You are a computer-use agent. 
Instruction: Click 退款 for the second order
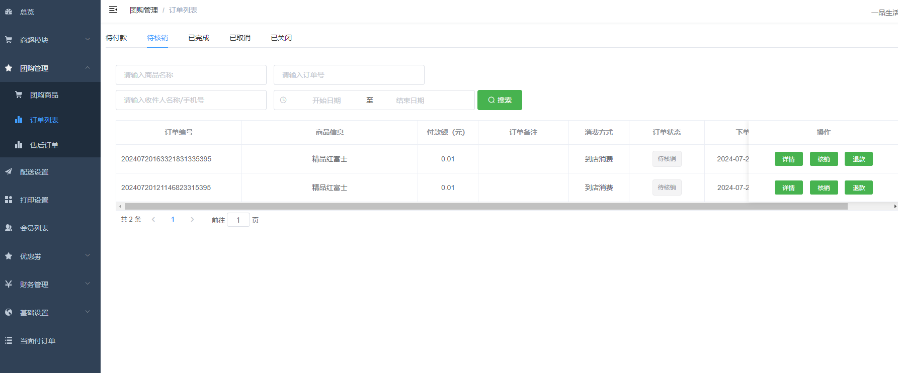tap(858, 188)
